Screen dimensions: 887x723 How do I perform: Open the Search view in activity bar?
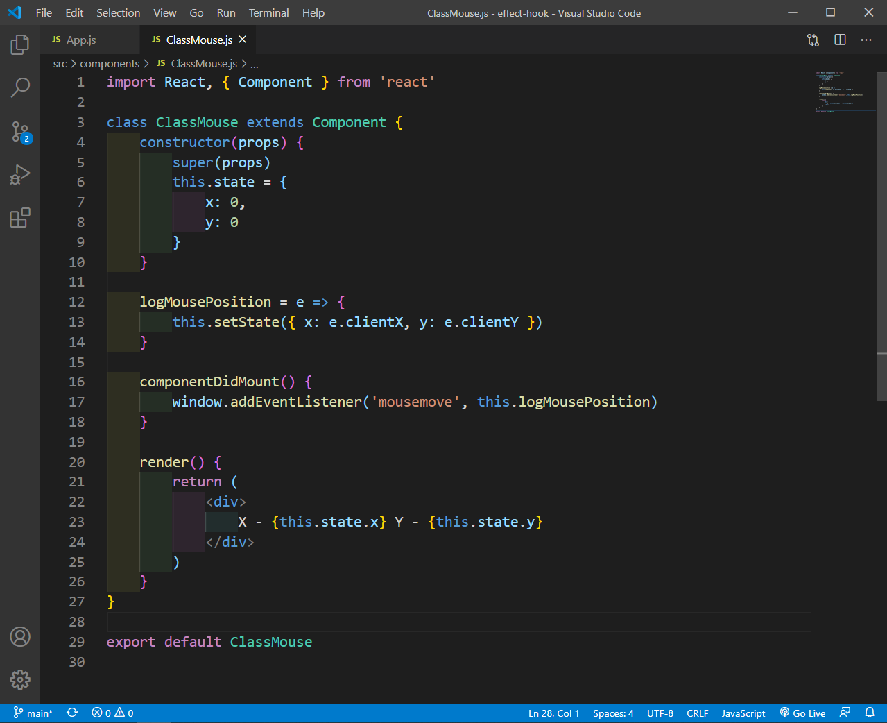tap(20, 87)
